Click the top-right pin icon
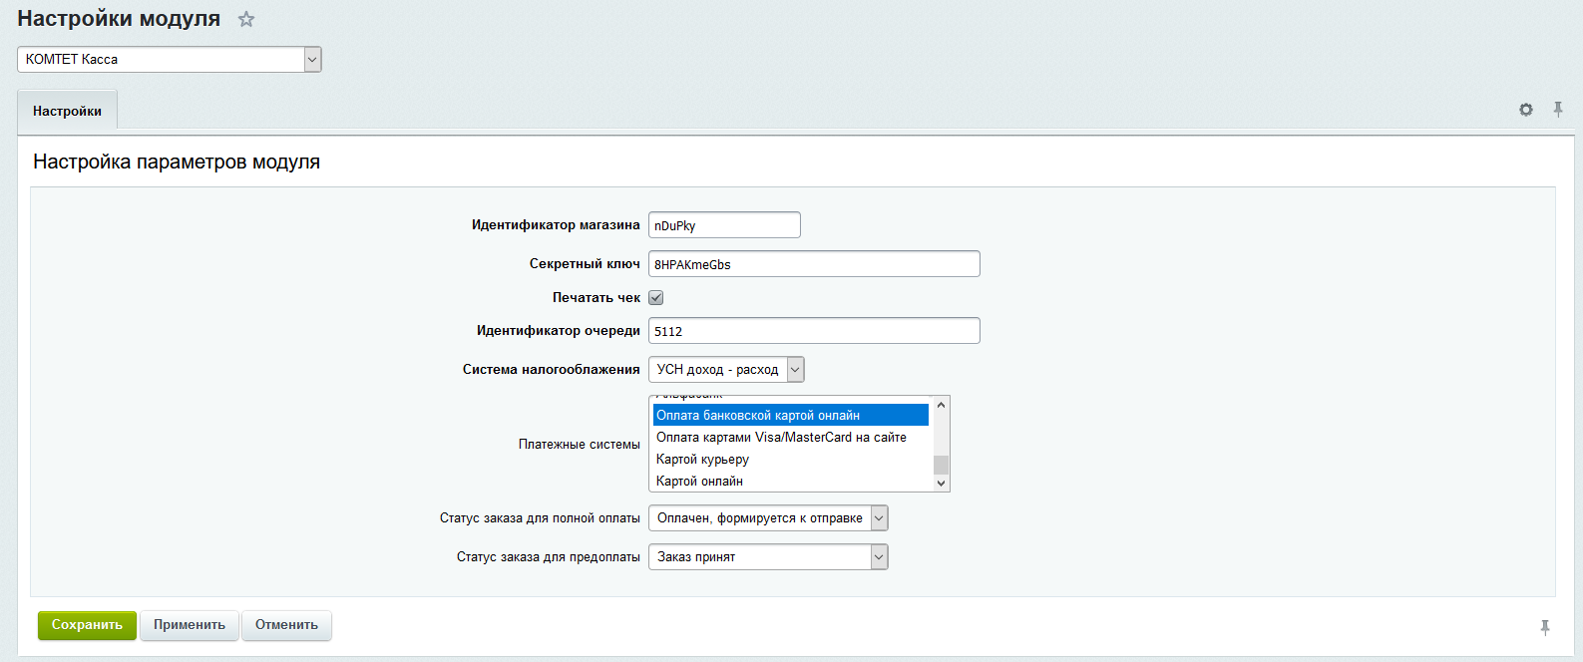1583x662 pixels. point(1557,110)
